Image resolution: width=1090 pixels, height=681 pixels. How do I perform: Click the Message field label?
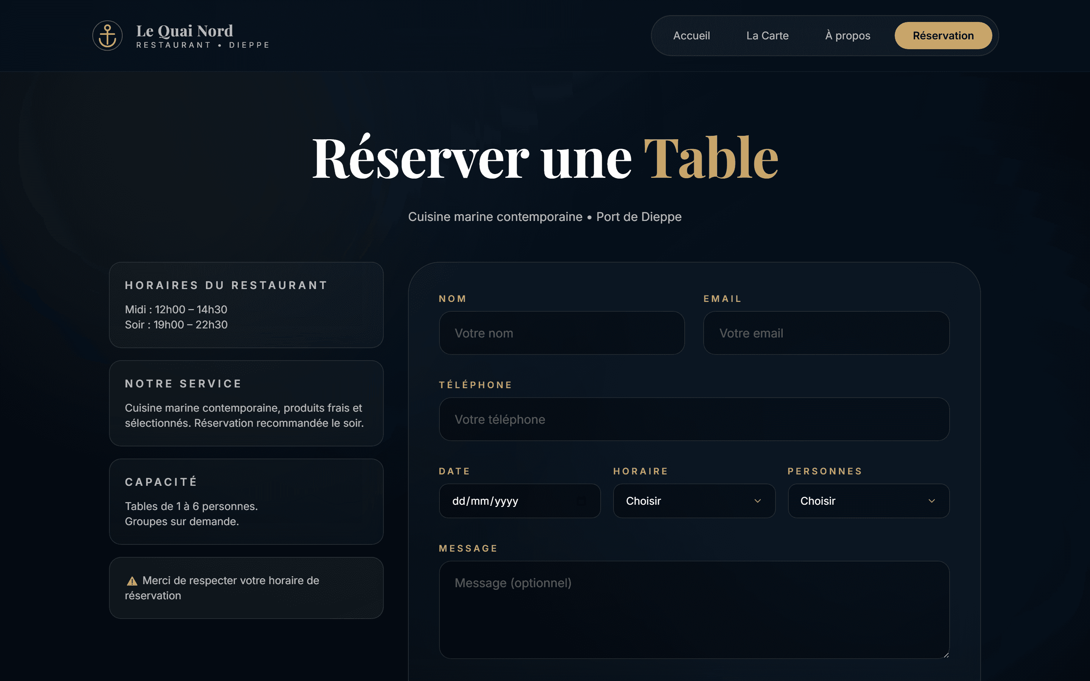468,548
